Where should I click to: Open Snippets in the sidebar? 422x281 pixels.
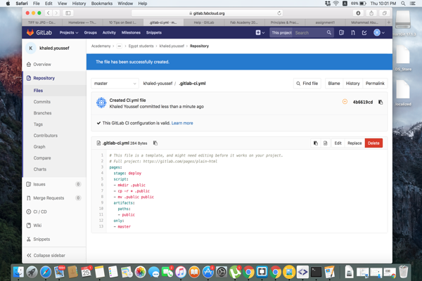point(41,239)
